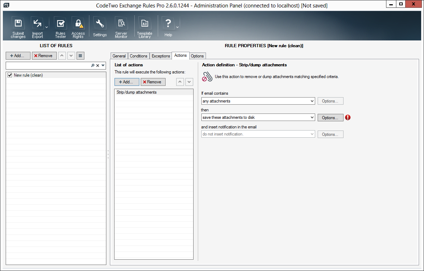The width and height of the screenshot is (424, 271).
Task: Select the Strip/dump attachments action
Action: (x=154, y=92)
